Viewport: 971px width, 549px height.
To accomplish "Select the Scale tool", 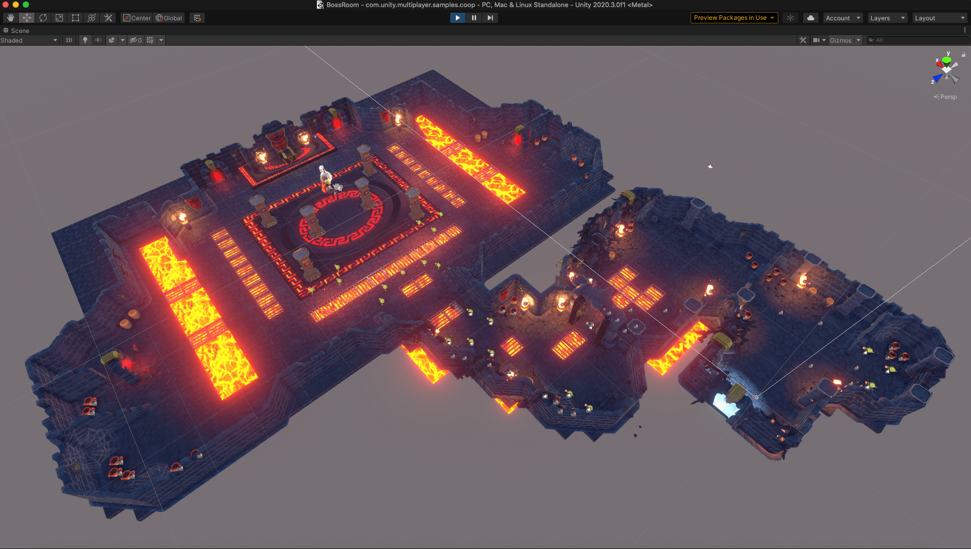I will pyautogui.click(x=59, y=17).
